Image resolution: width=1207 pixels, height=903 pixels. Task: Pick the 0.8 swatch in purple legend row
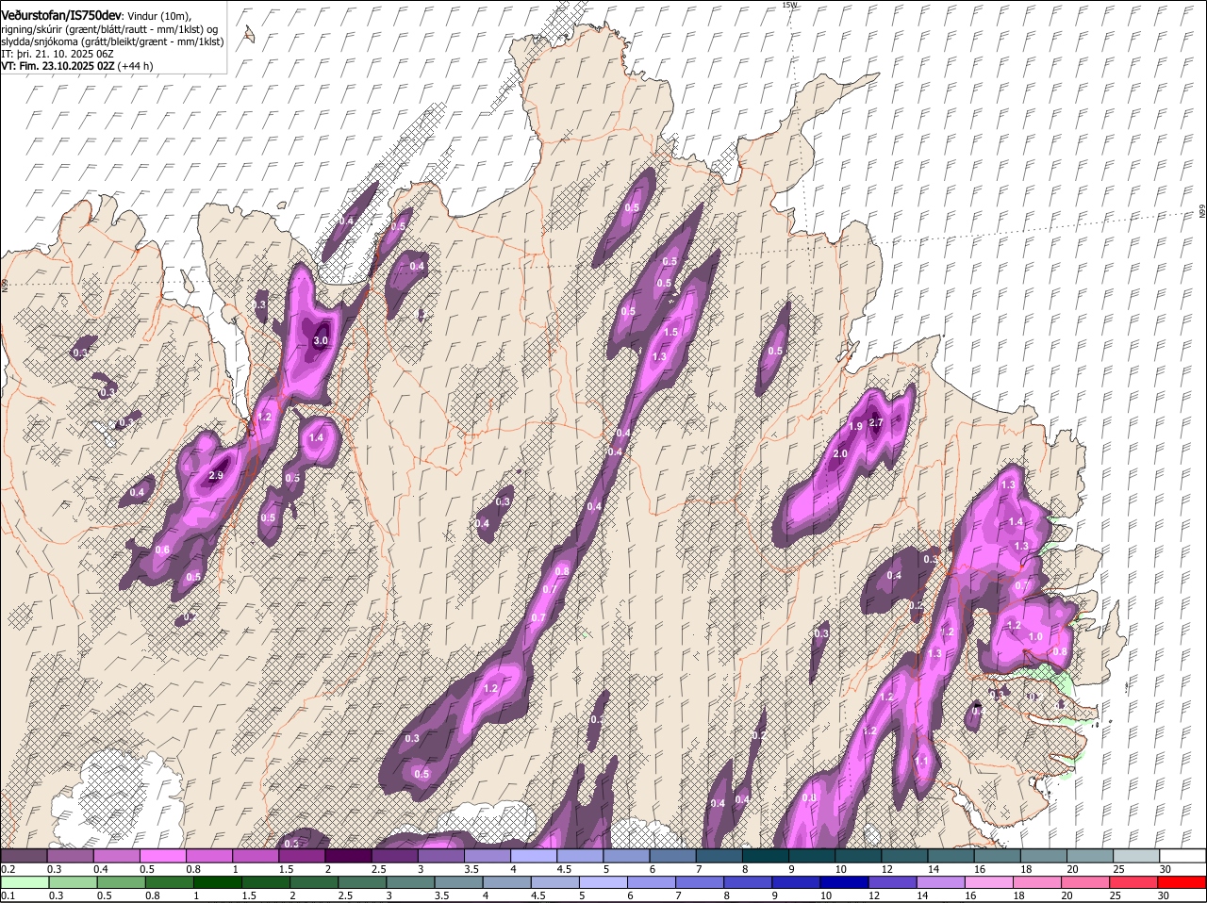[x=208, y=855]
